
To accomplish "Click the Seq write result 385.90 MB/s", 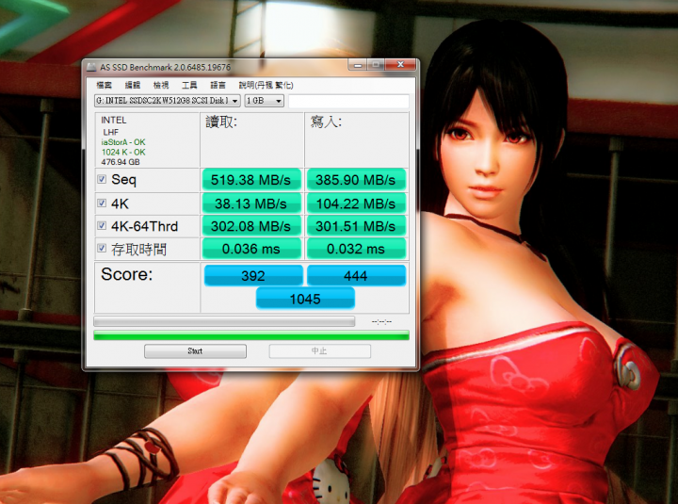I will tap(356, 180).
